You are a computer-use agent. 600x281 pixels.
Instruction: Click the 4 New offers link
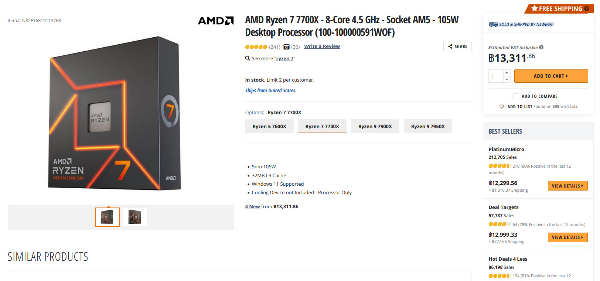tap(252, 206)
